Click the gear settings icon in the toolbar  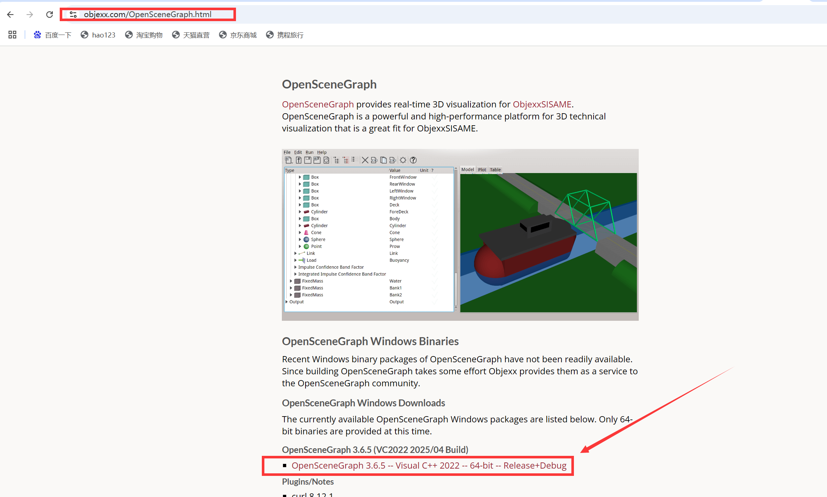coord(403,160)
